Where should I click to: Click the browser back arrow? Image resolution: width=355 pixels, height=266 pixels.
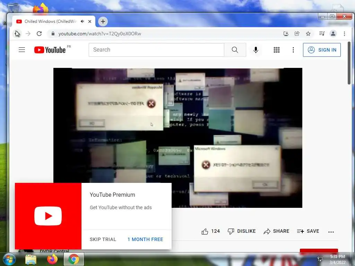[x=17, y=34]
